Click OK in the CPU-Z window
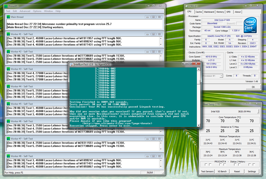The height and width of the screenshot is (179, 266). (x=253, y=87)
